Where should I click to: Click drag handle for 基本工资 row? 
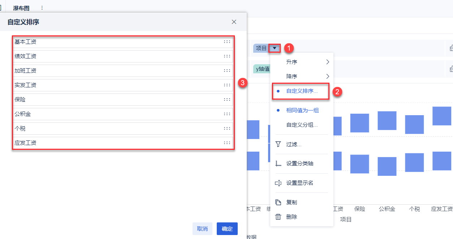(227, 42)
